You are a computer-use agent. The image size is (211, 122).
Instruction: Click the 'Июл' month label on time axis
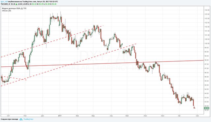[x=163, y=115]
